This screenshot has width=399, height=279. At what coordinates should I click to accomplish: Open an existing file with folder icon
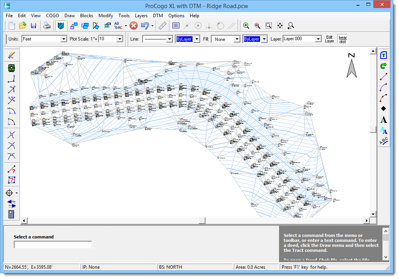(x=23, y=26)
